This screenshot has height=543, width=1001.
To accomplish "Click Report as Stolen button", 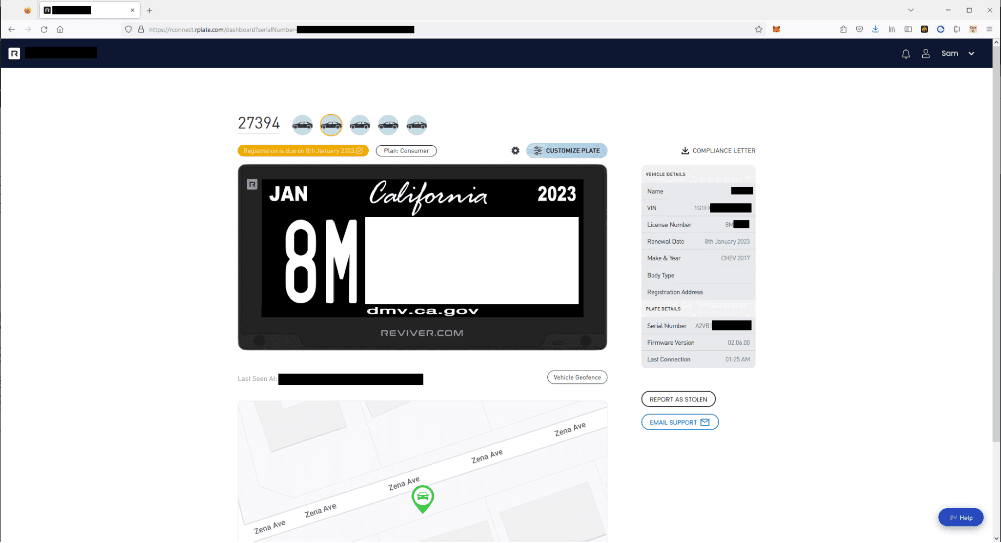I will point(679,399).
